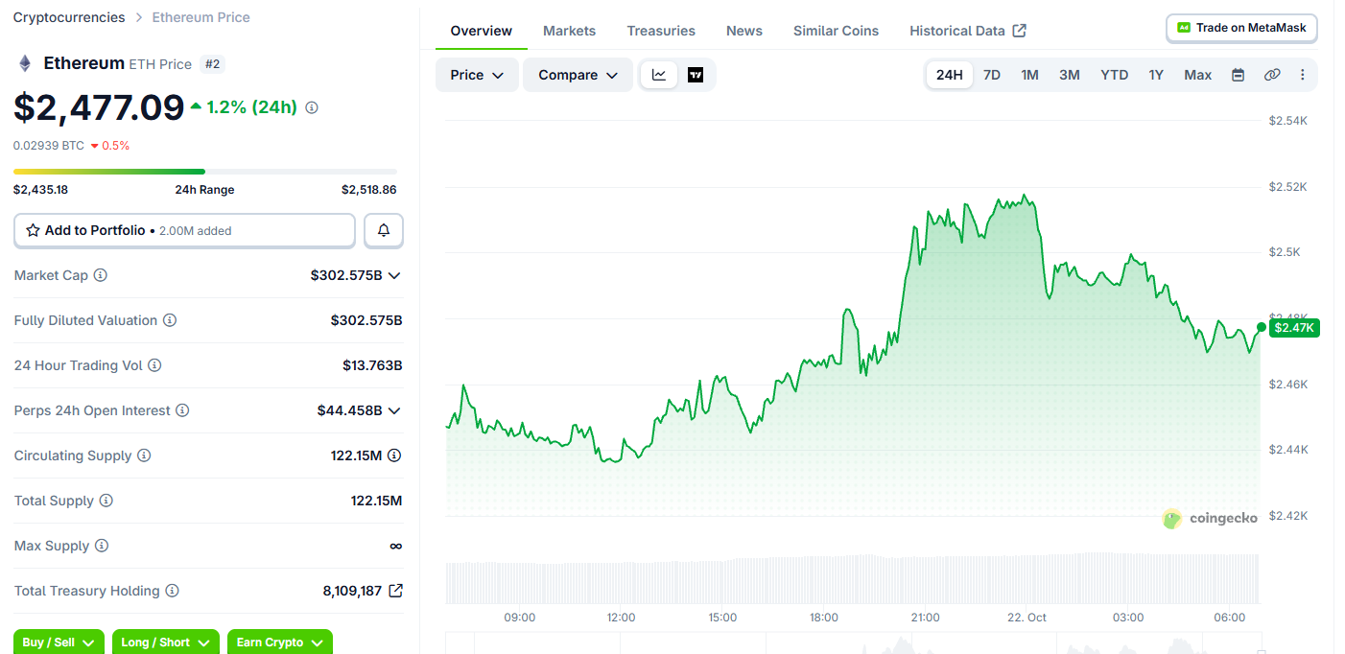
Task: Select the YTD time range
Action: click(x=1114, y=75)
